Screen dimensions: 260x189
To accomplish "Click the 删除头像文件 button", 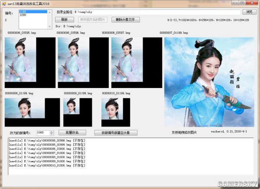I will tap(126, 19).
